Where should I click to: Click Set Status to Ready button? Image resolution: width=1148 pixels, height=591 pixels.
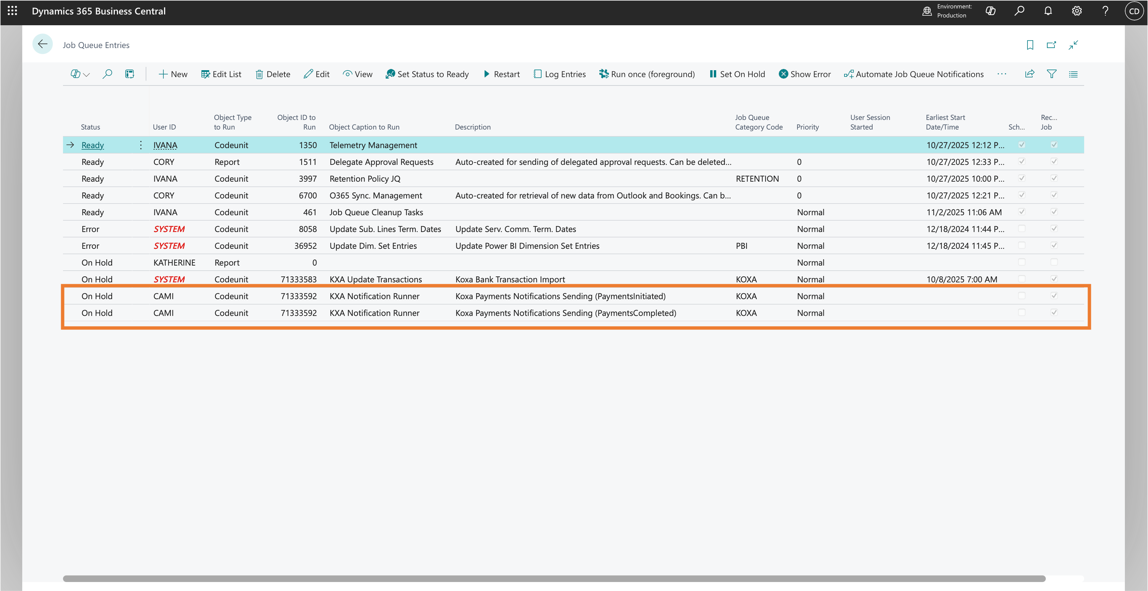(427, 74)
